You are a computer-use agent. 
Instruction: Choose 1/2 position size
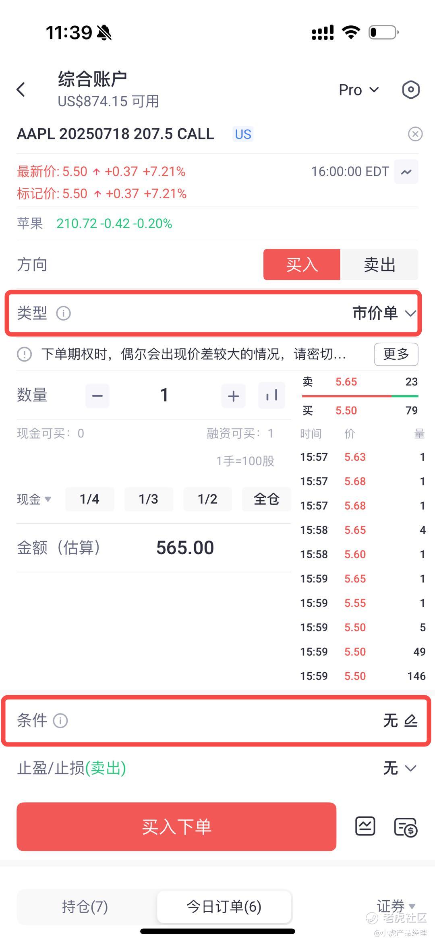tap(207, 499)
